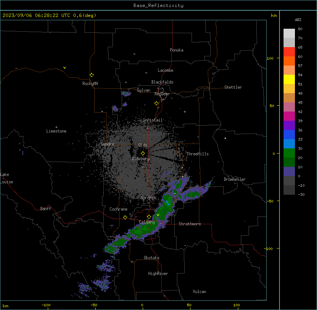Click the Ponoka city label
This screenshot has height=310, width=317.
point(177,50)
